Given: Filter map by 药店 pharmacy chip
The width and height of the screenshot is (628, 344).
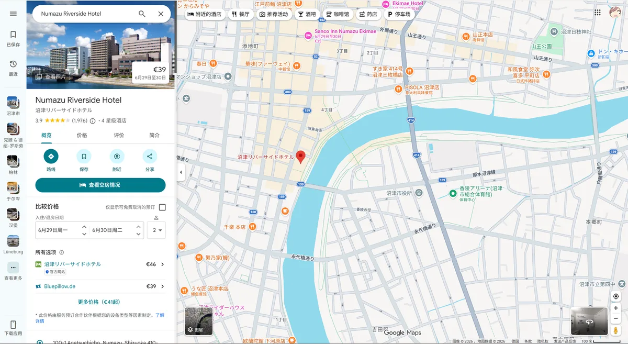Looking at the screenshot, I should [x=368, y=14].
